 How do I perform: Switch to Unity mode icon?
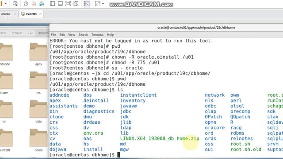(x=76, y=4)
